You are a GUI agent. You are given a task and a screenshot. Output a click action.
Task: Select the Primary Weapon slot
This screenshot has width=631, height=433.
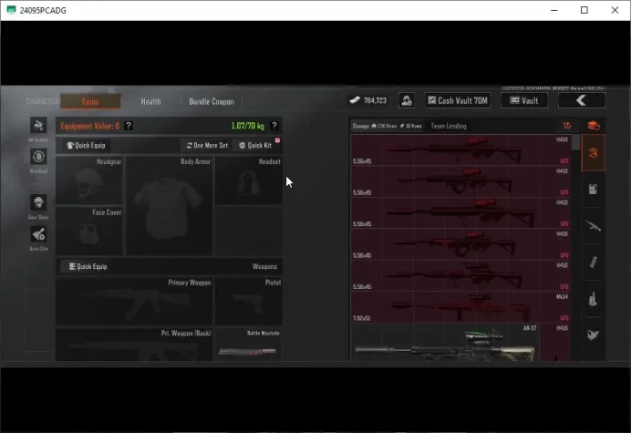(134, 301)
